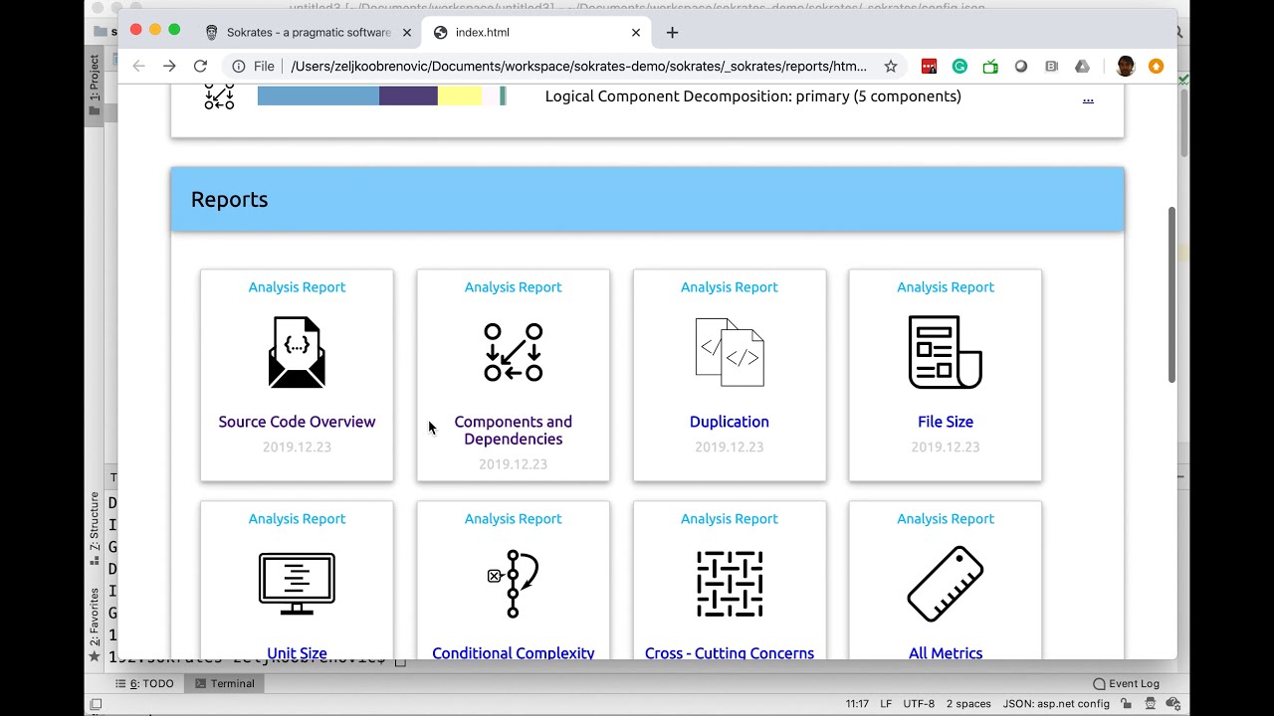
Task: Click the purple segment of decomposition bar
Action: pyautogui.click(x=408, y=96)
